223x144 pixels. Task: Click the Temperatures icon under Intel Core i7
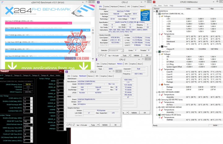(162, 69)
